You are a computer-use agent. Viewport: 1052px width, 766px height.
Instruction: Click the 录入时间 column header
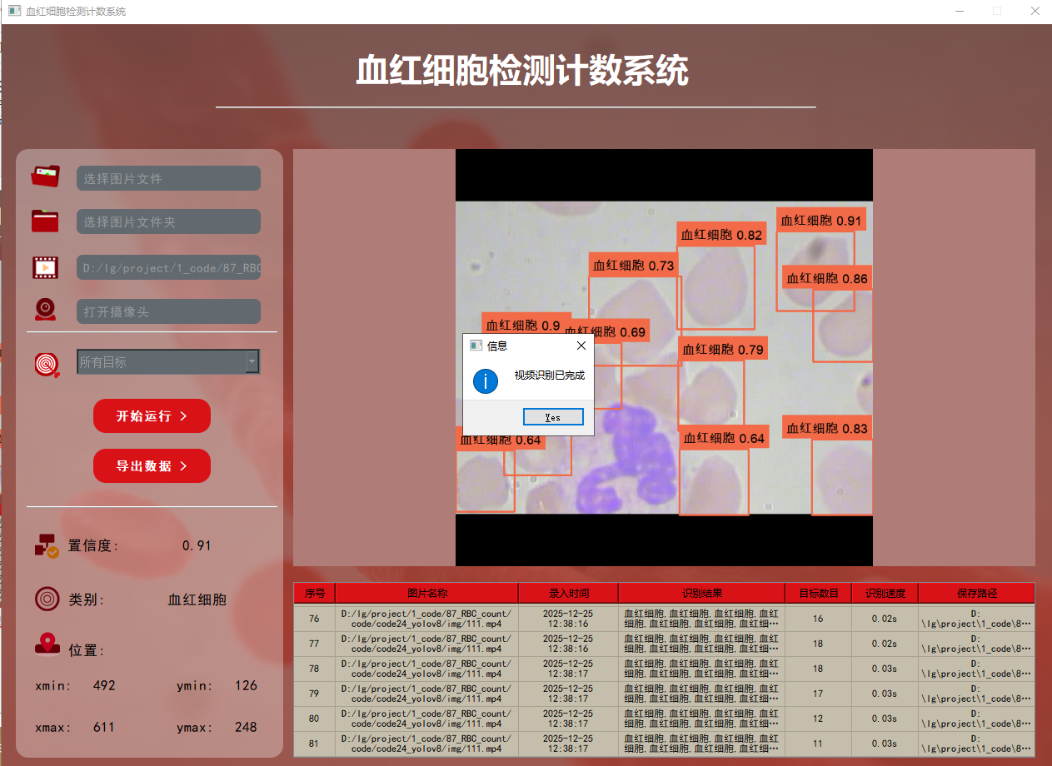568,594
